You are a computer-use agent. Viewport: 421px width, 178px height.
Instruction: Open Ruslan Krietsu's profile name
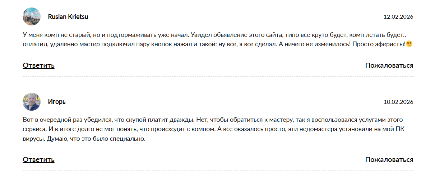(x=68, y=17)
